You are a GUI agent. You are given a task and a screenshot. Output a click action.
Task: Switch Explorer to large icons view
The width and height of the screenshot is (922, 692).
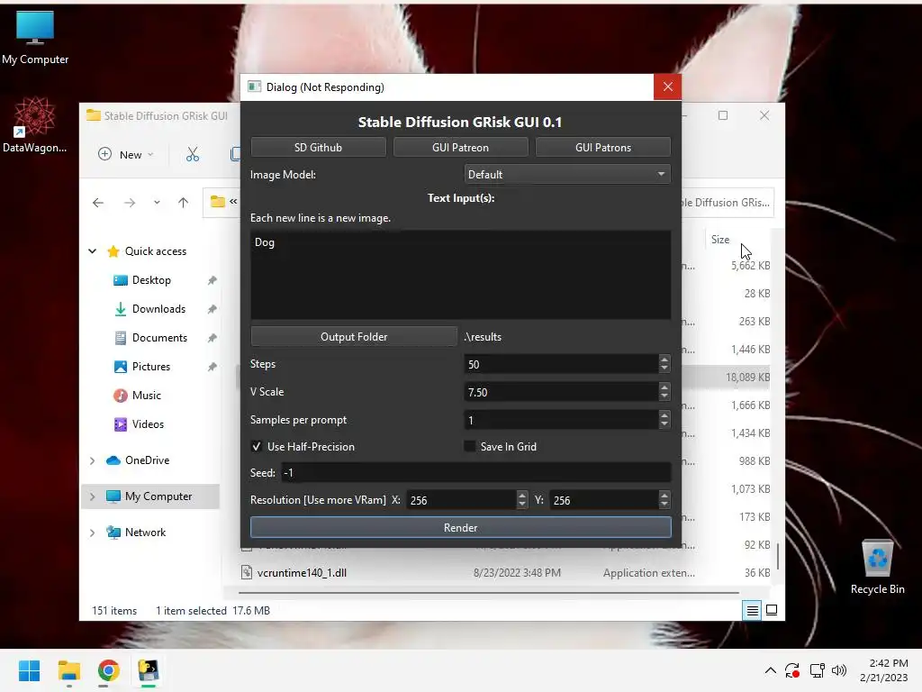point(772,610)
